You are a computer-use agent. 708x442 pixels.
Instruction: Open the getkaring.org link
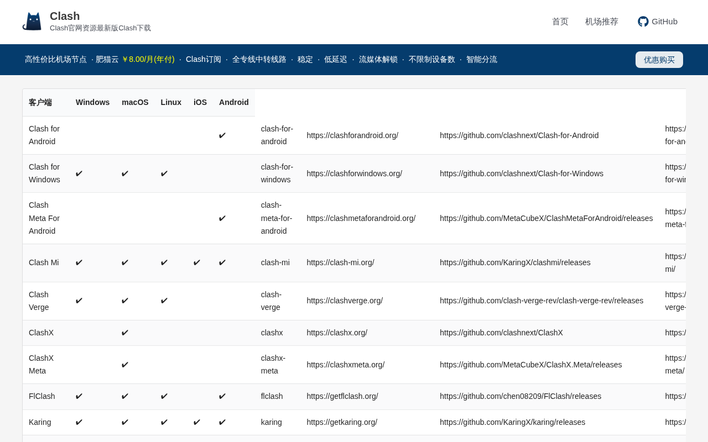(342, 422)
